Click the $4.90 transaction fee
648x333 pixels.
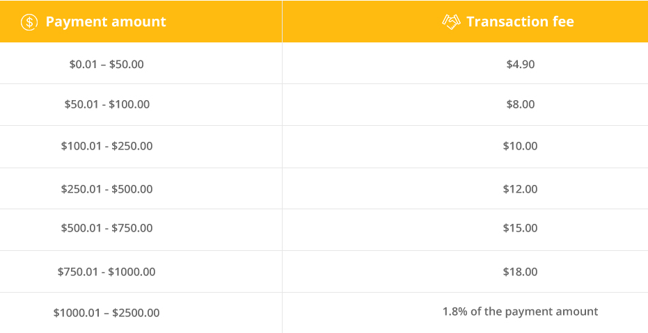[x=520, y=64]
